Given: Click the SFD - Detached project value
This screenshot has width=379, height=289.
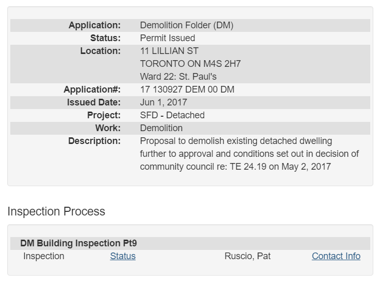Looking at the screenshot, I should tap(172, 115).
